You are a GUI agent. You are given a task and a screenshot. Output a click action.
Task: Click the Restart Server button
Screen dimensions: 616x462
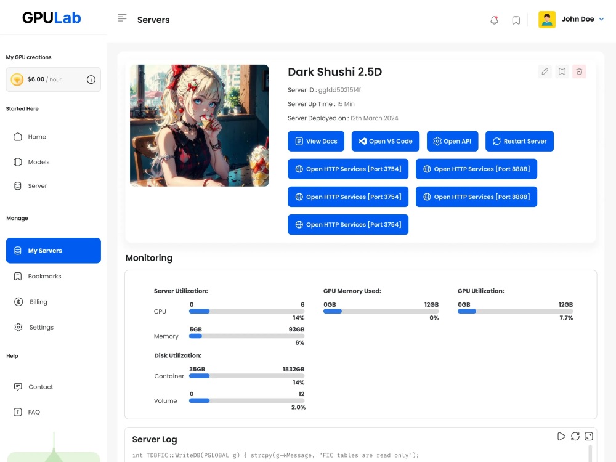(x=519, y=141)
